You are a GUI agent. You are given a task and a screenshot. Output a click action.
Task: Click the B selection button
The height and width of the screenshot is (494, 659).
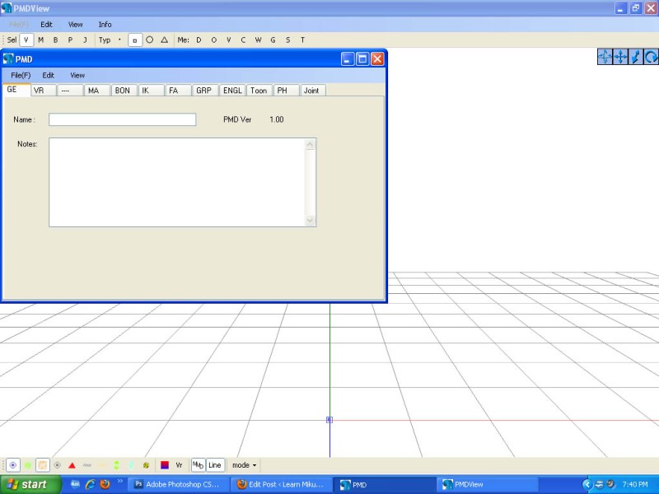coord(55,40)
